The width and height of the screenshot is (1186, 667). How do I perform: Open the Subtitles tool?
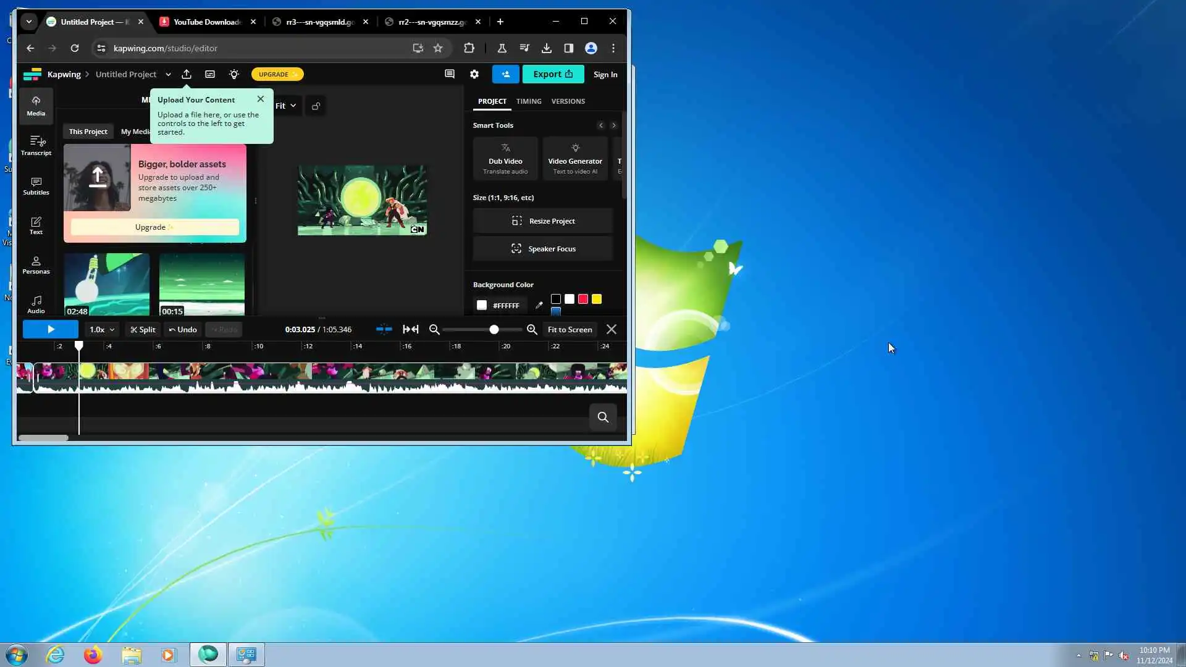[36, 185]
